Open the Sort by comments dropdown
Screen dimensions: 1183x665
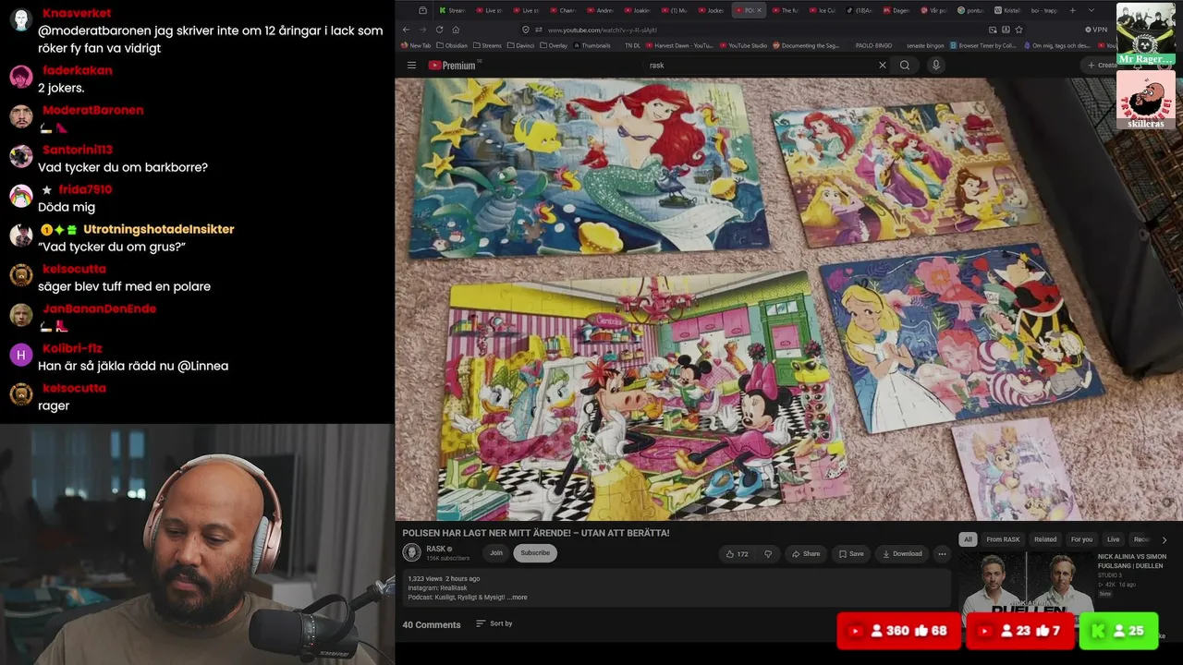pyautogui.click(x=494, y=623)
